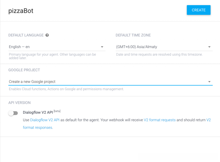Click the CREATE button
Viewport: 220px width, 162px height.
[199, 10]
